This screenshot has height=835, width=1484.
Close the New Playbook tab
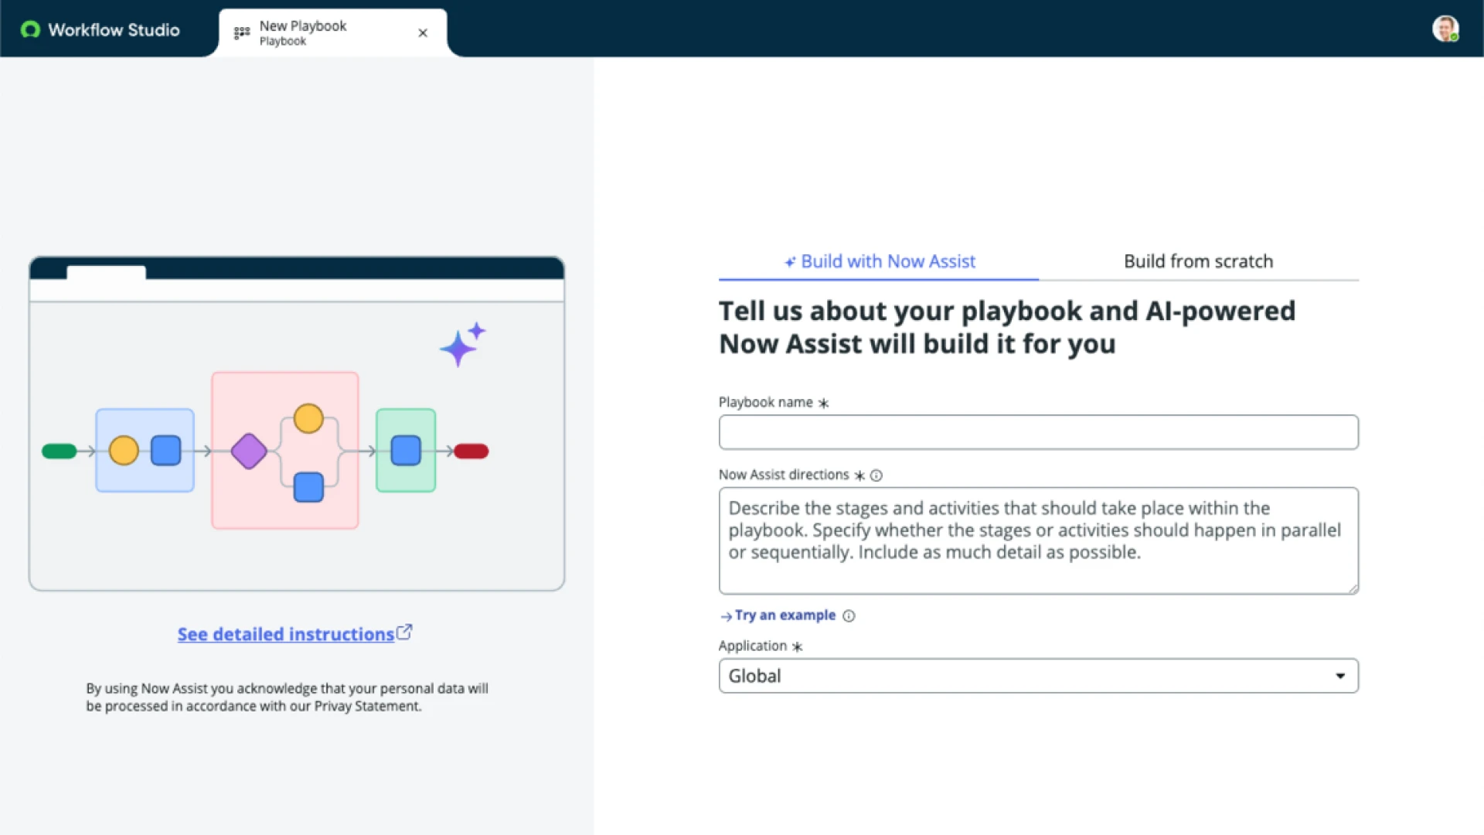[x=423, y=32]
